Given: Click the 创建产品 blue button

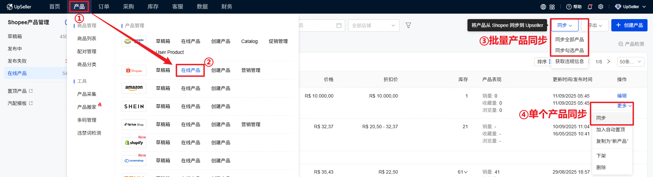Looking at the screenshot, I should pyautogui.click(x=629, y=25).
